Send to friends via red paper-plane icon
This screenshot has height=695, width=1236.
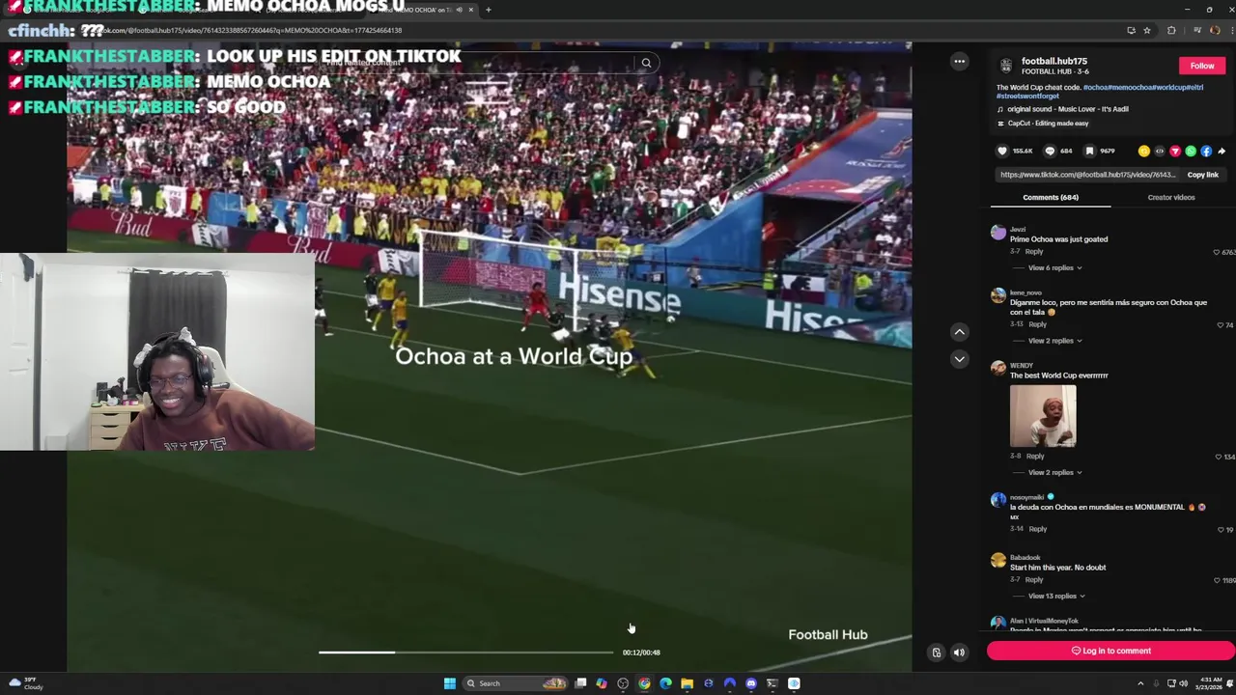(x=1175, y=151)
